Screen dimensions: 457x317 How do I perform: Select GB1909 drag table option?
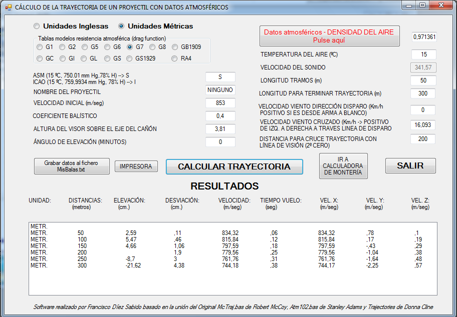(x=175, y=47)
